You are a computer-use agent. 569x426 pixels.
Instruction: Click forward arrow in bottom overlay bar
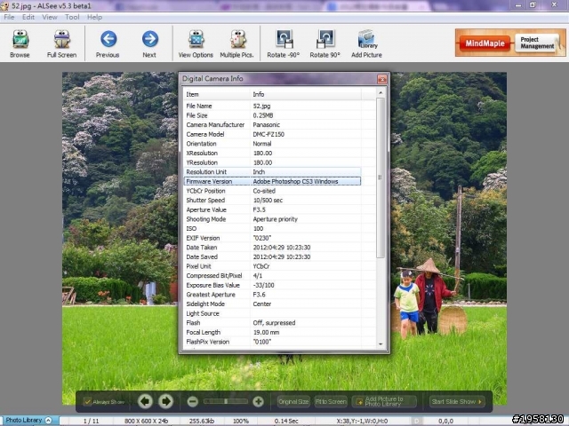coord(166,401)
